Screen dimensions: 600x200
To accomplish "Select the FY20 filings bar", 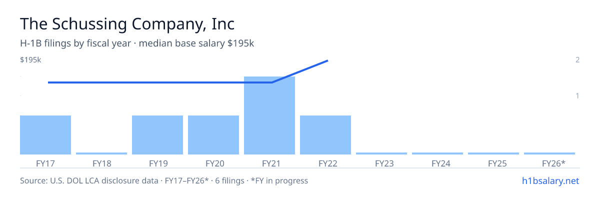I will pyautogui.click(x=213, y=135).
